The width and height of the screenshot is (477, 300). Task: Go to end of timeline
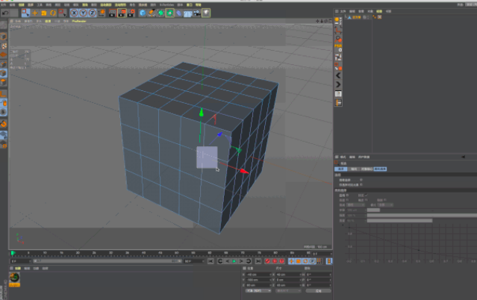coord(258,261)
